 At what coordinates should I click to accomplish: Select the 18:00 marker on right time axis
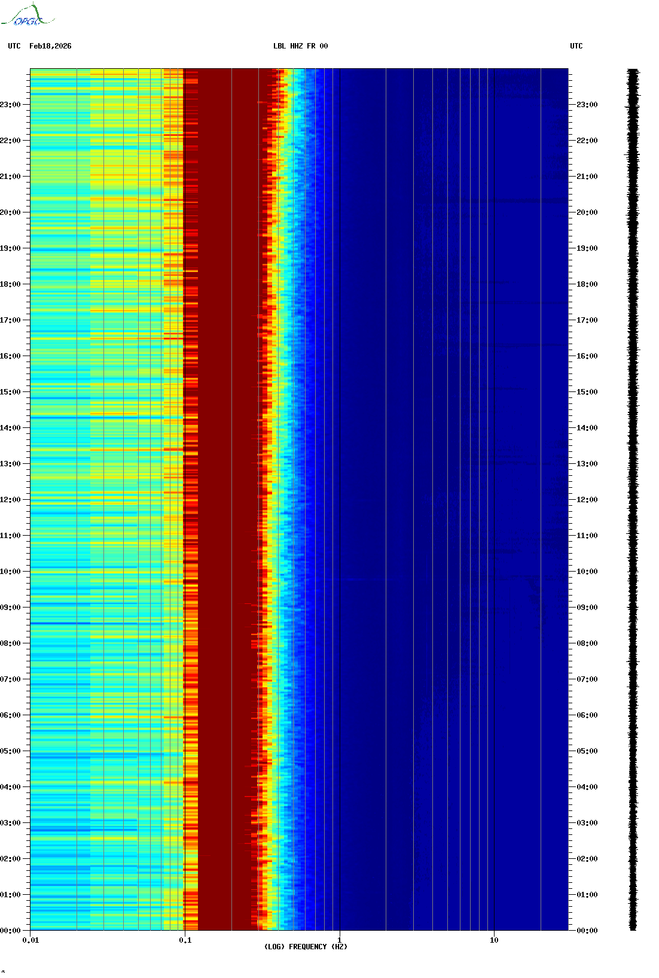pyautogui.click(x=587, y=284)
